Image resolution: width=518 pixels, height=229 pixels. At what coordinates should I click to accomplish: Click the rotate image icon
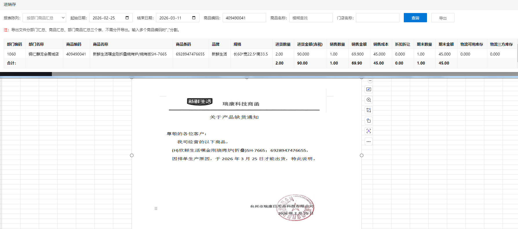368,121
